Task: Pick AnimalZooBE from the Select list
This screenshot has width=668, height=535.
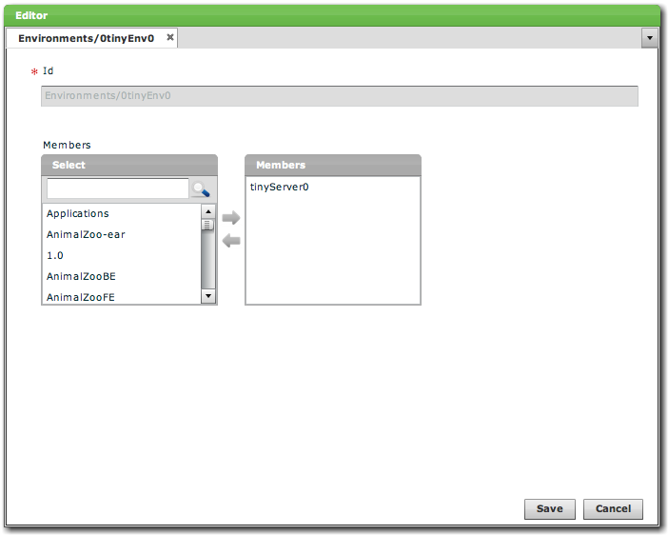Action: [81, 277]
